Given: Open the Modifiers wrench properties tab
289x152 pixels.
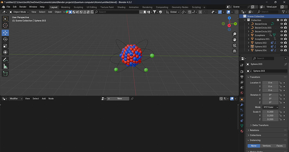Looking at the screenshot, I should [x=242, y=105].
